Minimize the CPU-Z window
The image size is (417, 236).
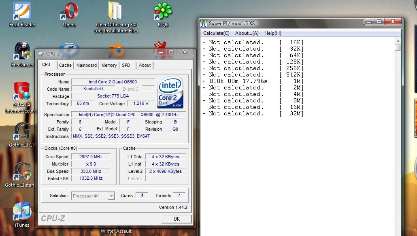point(161,52)
